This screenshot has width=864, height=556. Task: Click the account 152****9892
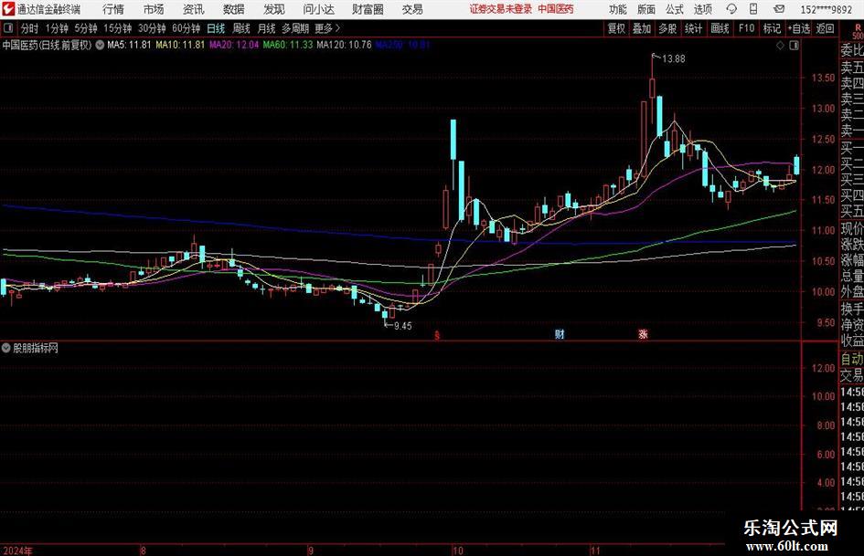click(826, 9)
